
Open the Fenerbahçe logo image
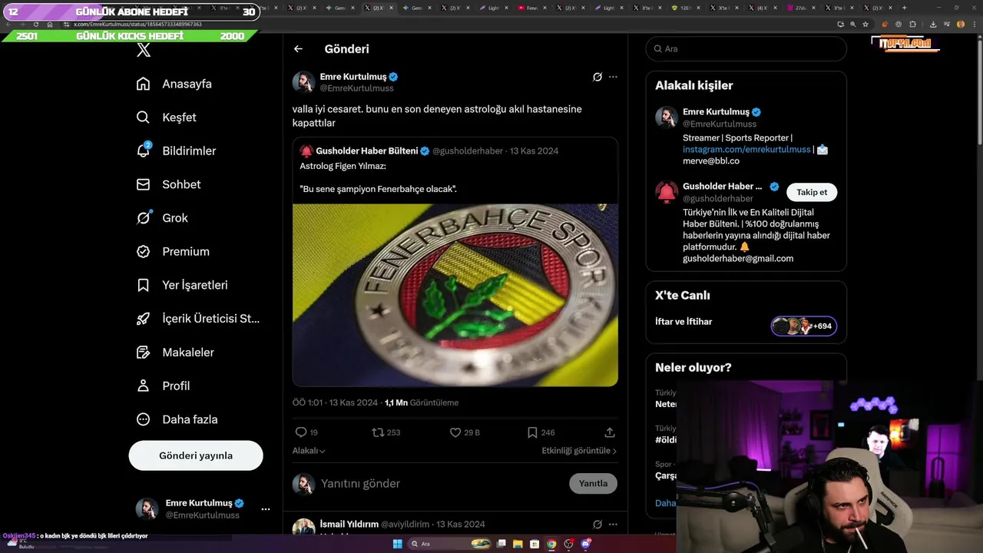pyautogui.click(x=455, y=295)
